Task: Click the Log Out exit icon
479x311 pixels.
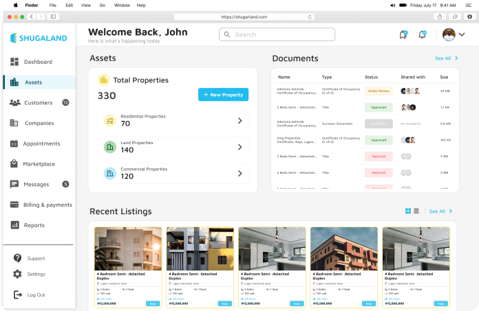Action: coord(18,295)
